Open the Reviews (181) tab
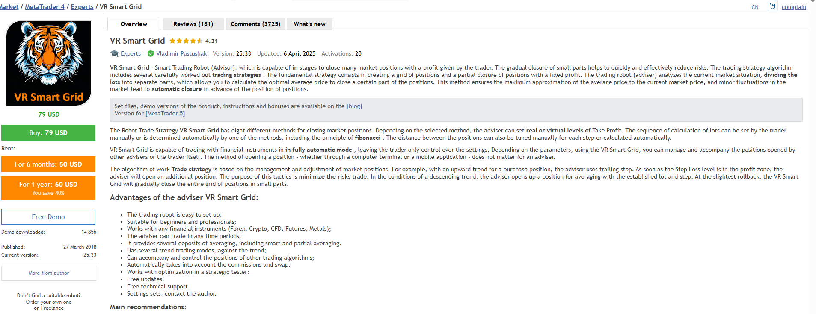The image size is (816, 314). pyautogui.click(x=193, y=24)
